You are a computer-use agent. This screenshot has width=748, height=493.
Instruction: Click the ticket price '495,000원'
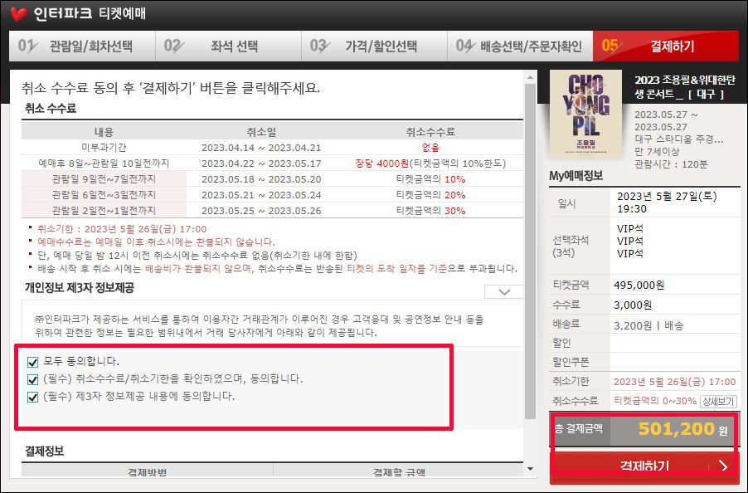tap(639, 286)
